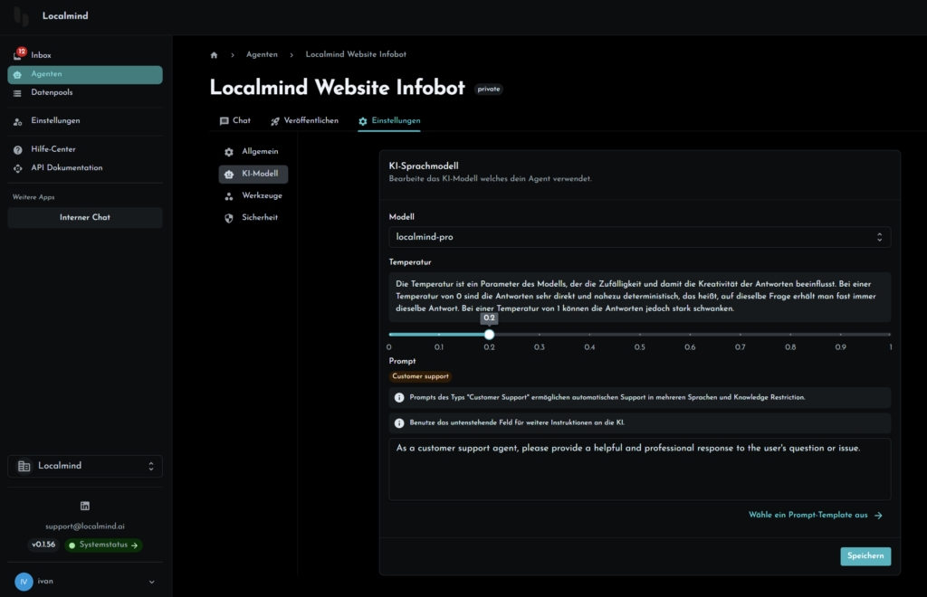Open Inbox in the sidebar
Screen dimensions: 927x597
click(85, 55)
